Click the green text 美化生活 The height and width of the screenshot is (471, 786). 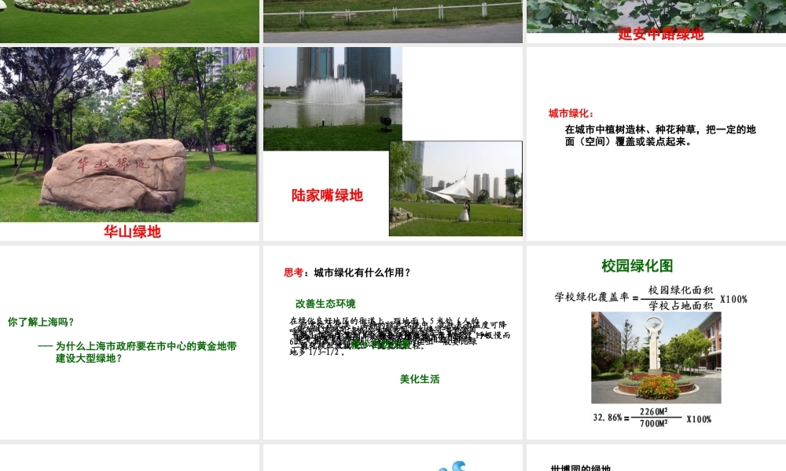tap(420, 379)
